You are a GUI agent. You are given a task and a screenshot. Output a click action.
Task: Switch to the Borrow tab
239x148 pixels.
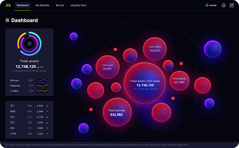coord(60,5)
